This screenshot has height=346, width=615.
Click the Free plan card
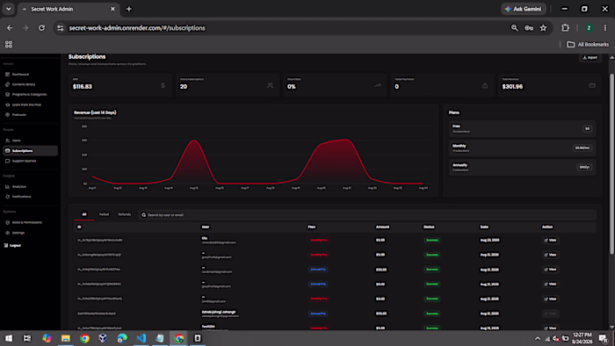point(523,128)
